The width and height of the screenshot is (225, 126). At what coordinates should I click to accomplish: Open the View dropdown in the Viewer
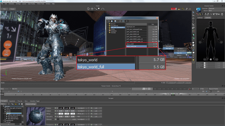[4, 9]
